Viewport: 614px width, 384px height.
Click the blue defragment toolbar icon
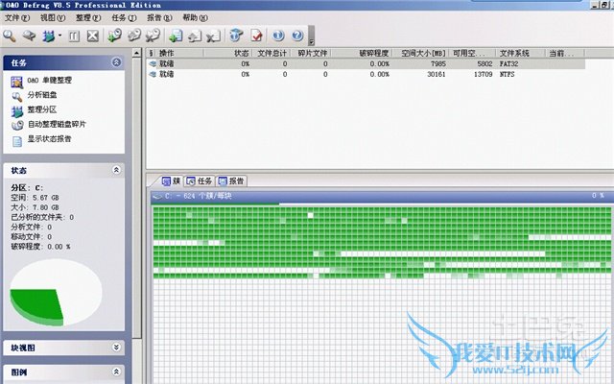click(x=49, y=36)
